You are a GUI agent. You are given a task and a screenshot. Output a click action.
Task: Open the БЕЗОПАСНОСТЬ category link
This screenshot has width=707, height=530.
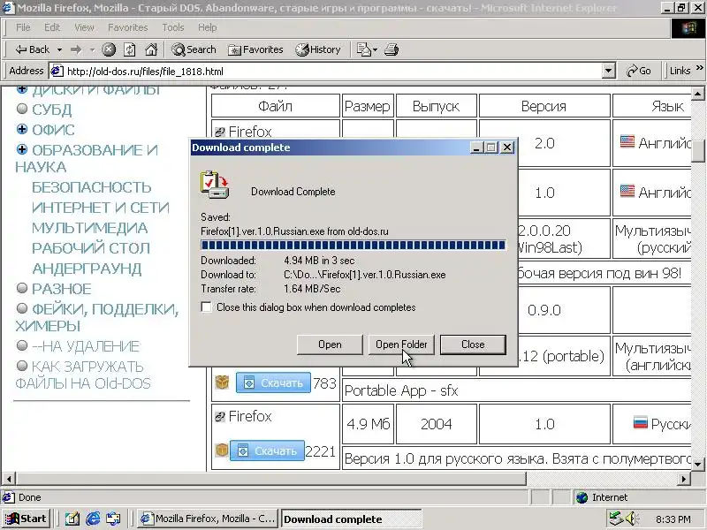click(x=92, y=187)
